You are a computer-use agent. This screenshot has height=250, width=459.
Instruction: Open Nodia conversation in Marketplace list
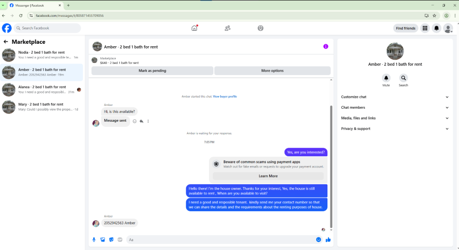[x=42, y=55]
